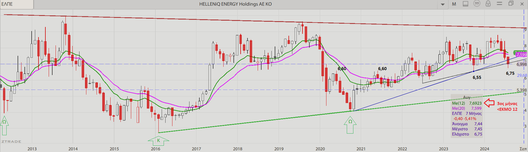Restore the chart window size
Screen dimensions: 528x152
tap(511, 3)
